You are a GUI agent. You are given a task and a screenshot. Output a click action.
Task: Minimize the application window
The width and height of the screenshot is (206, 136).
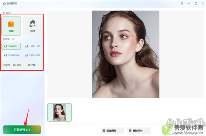[189, 3]
